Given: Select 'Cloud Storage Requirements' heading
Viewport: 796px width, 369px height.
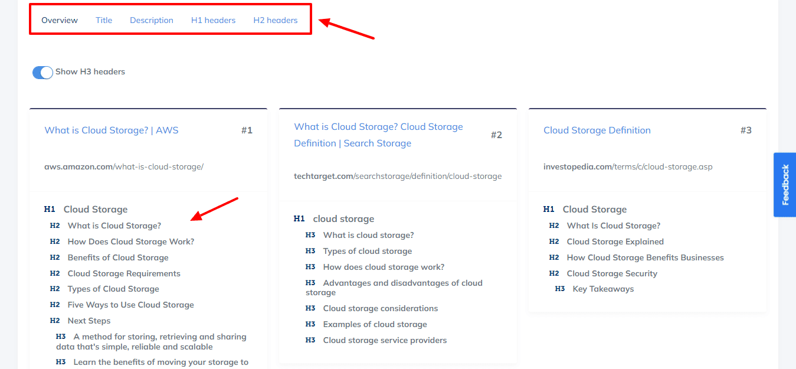Looking at the screenshot, I should coord(124,273).
